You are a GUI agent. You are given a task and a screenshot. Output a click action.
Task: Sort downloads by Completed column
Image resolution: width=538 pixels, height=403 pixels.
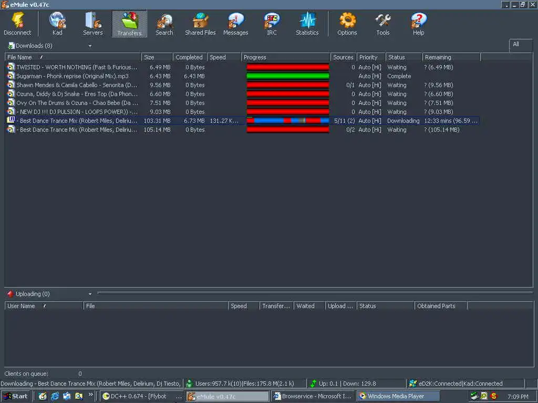pos(190,57)
